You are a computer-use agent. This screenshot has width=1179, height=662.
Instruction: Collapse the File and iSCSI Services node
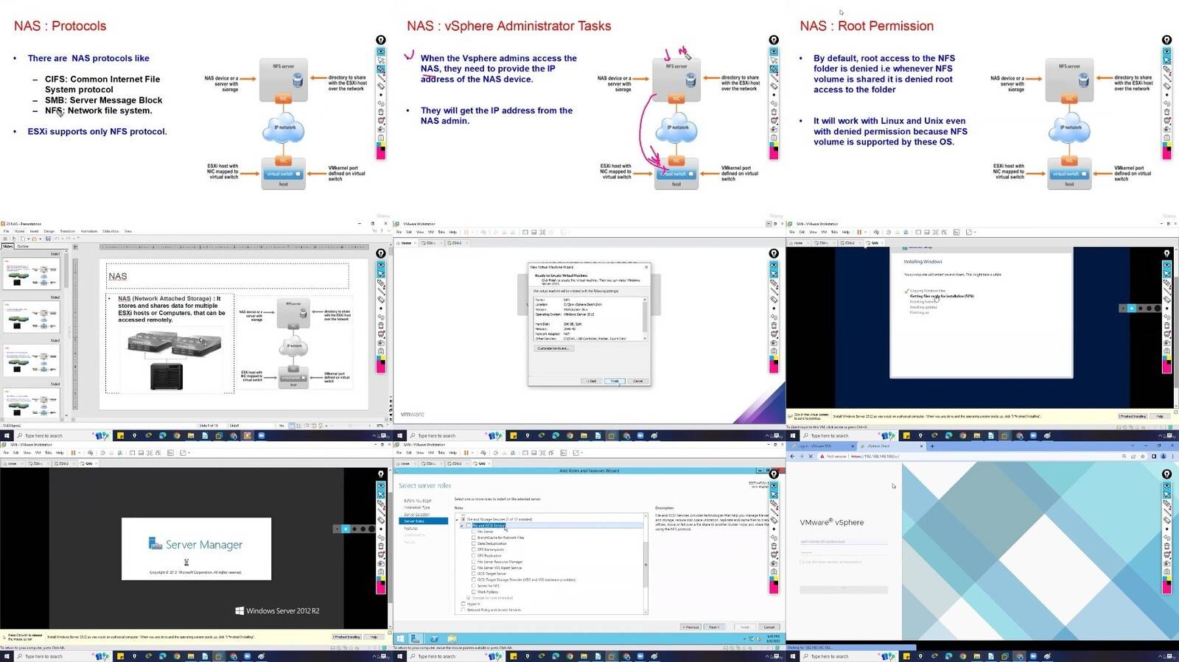pos(462,526)
